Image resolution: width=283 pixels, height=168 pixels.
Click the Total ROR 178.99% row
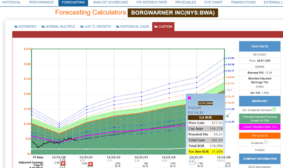[x=205, y=146]
